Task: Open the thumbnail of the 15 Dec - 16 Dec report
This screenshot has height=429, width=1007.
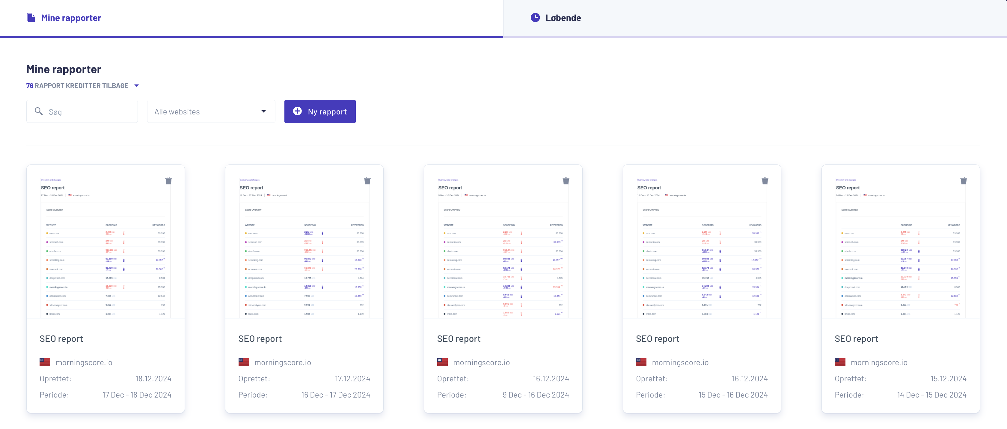Action: (x=702, y=241)
